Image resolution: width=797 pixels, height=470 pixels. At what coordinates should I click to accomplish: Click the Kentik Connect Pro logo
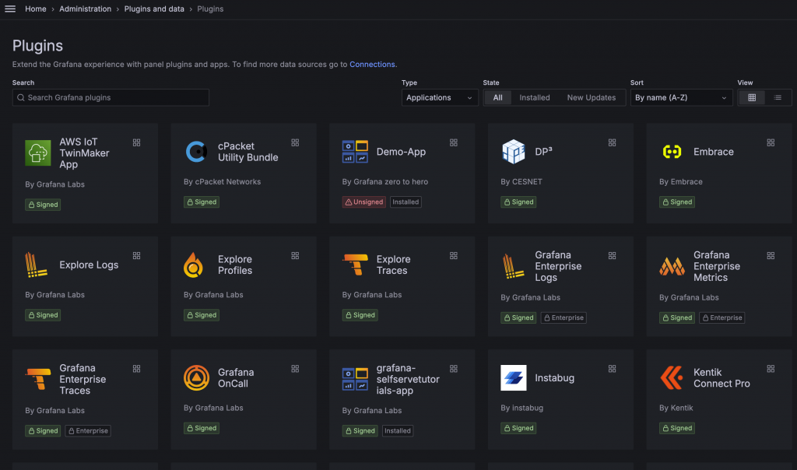coord(672,377)
